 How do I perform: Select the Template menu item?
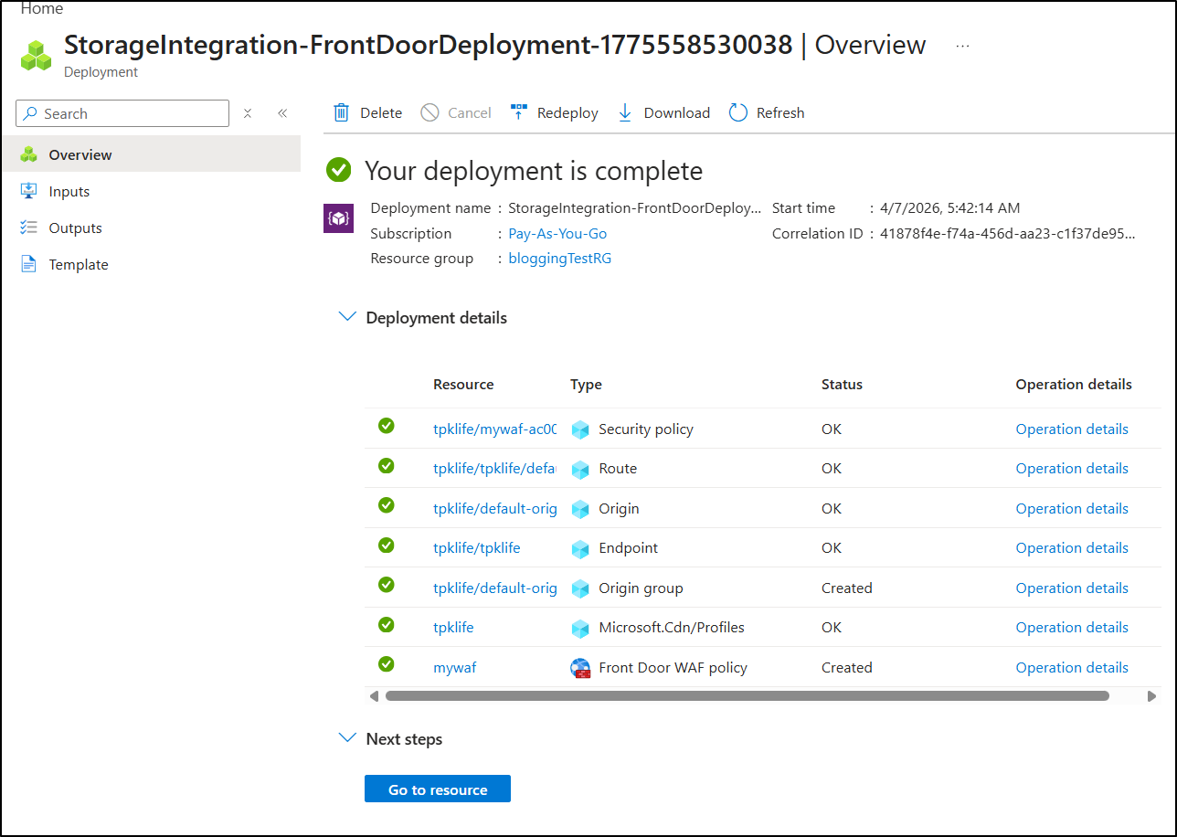pyautogui.click(x=79, y=265)
